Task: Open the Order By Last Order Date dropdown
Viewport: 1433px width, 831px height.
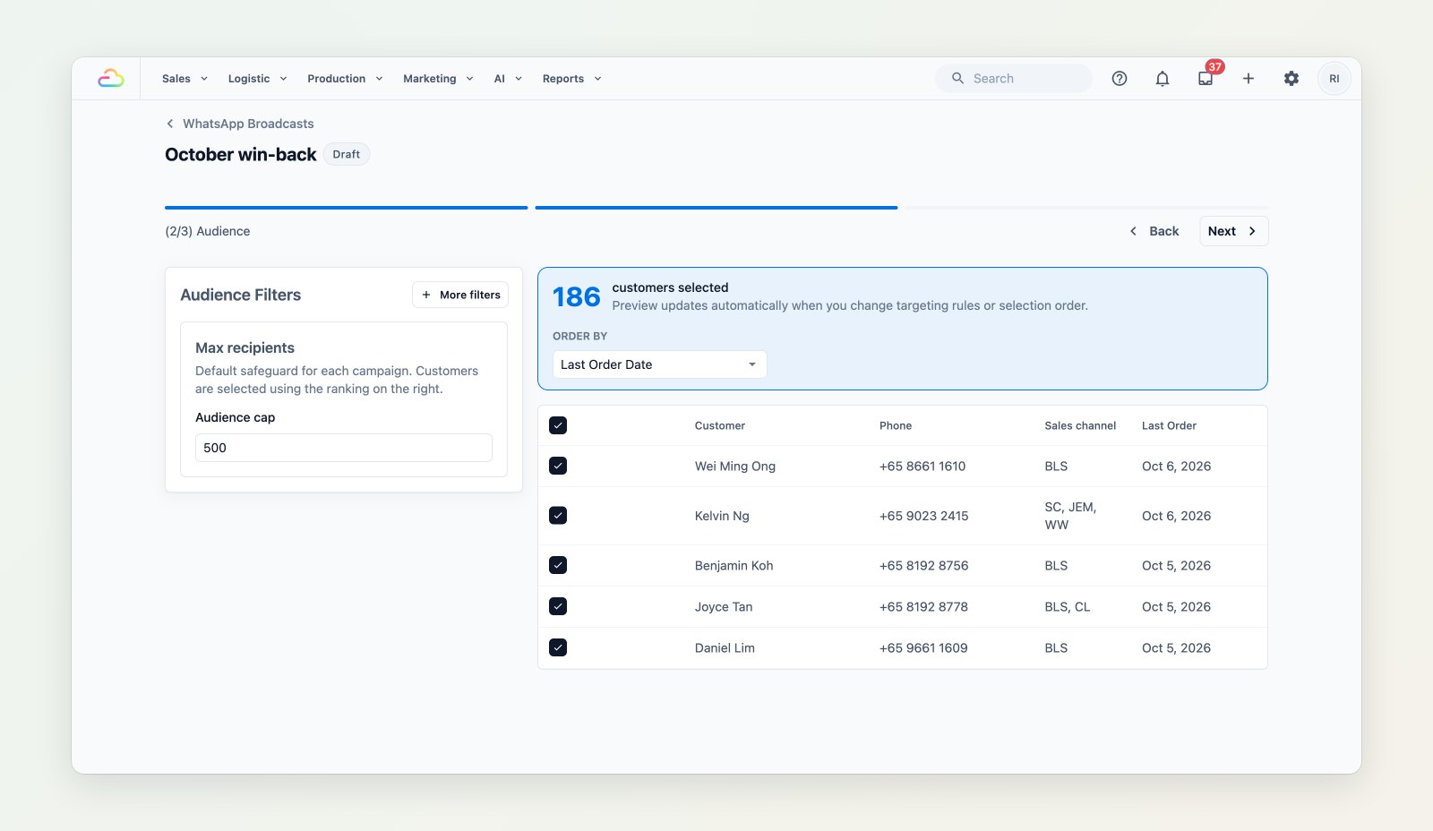Action: pyautogui.click(x=659, y=364)
